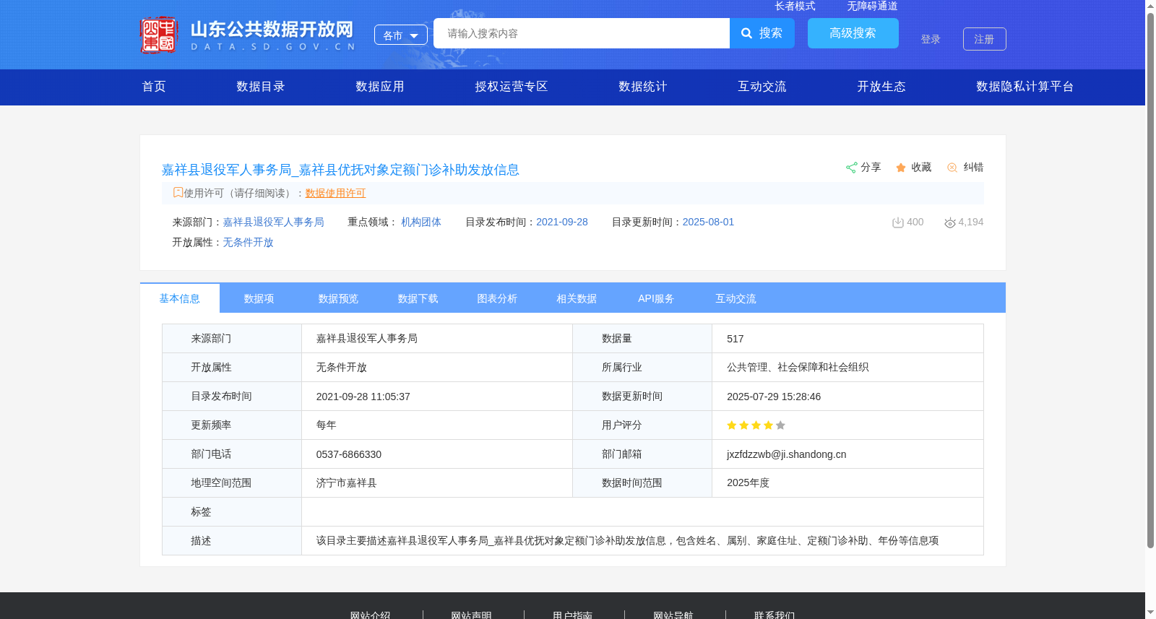
Task: Click the user rating stars
Action: [x=756, y=425]
